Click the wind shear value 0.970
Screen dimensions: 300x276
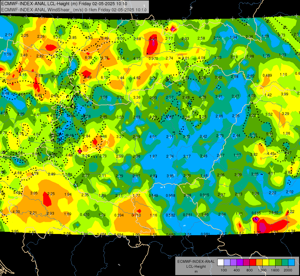(x=154, y=58)
